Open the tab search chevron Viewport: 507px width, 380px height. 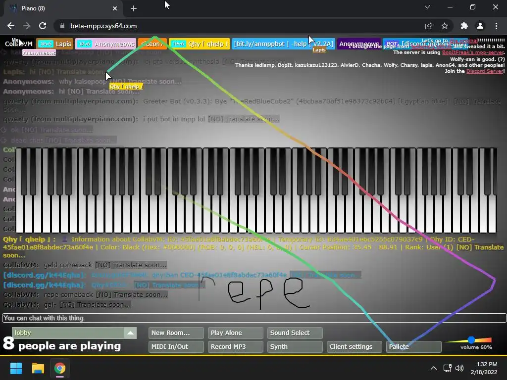pyautogui.click(x=427, y=7)
